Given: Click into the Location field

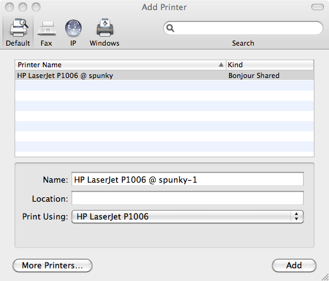Looking at the screenshot, I should tap(187, 198).
